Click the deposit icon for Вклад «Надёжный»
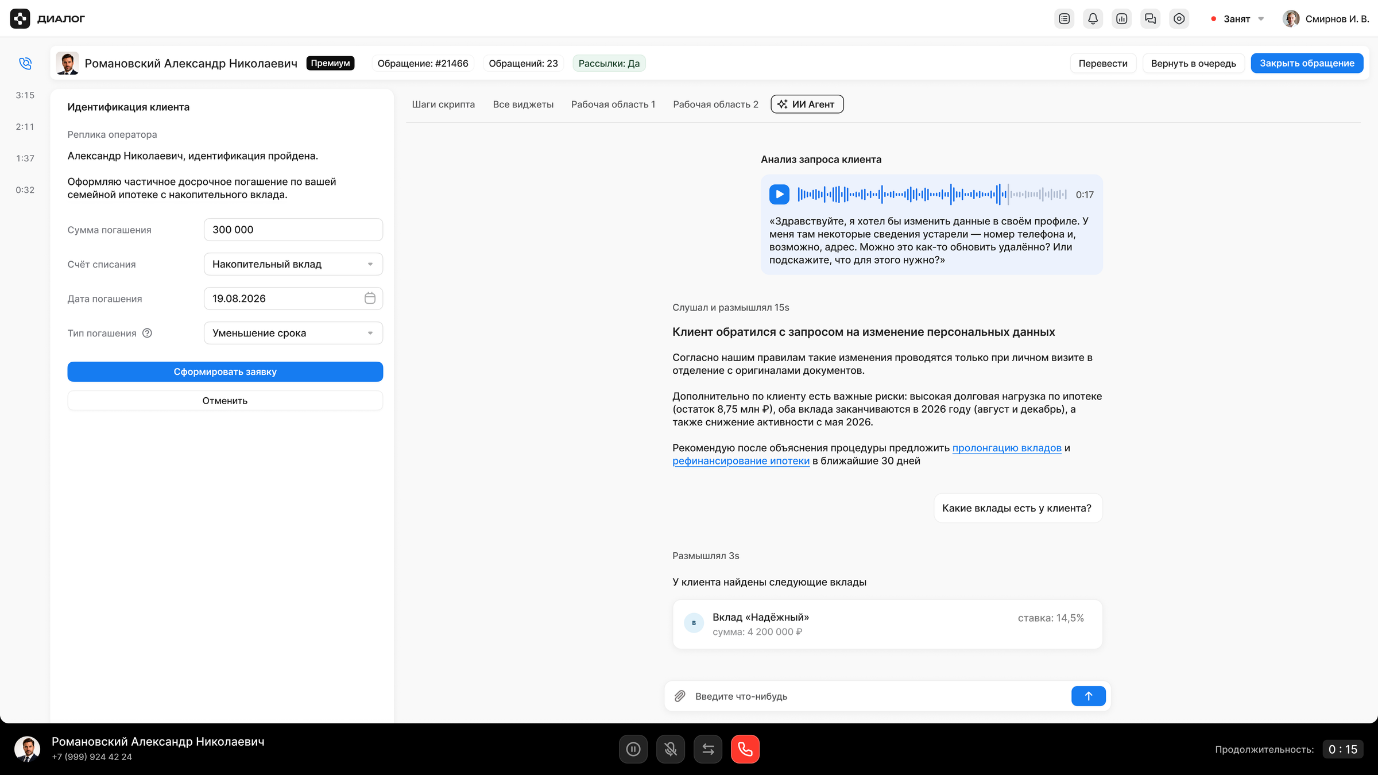 click(x=694, y=623)
